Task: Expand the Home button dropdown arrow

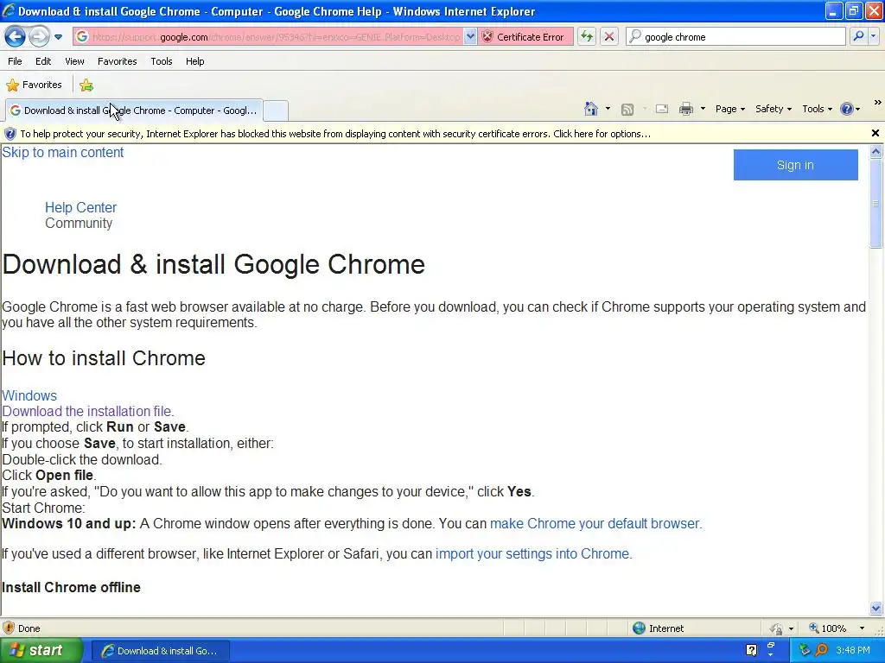Action: (x=608, y=109)
